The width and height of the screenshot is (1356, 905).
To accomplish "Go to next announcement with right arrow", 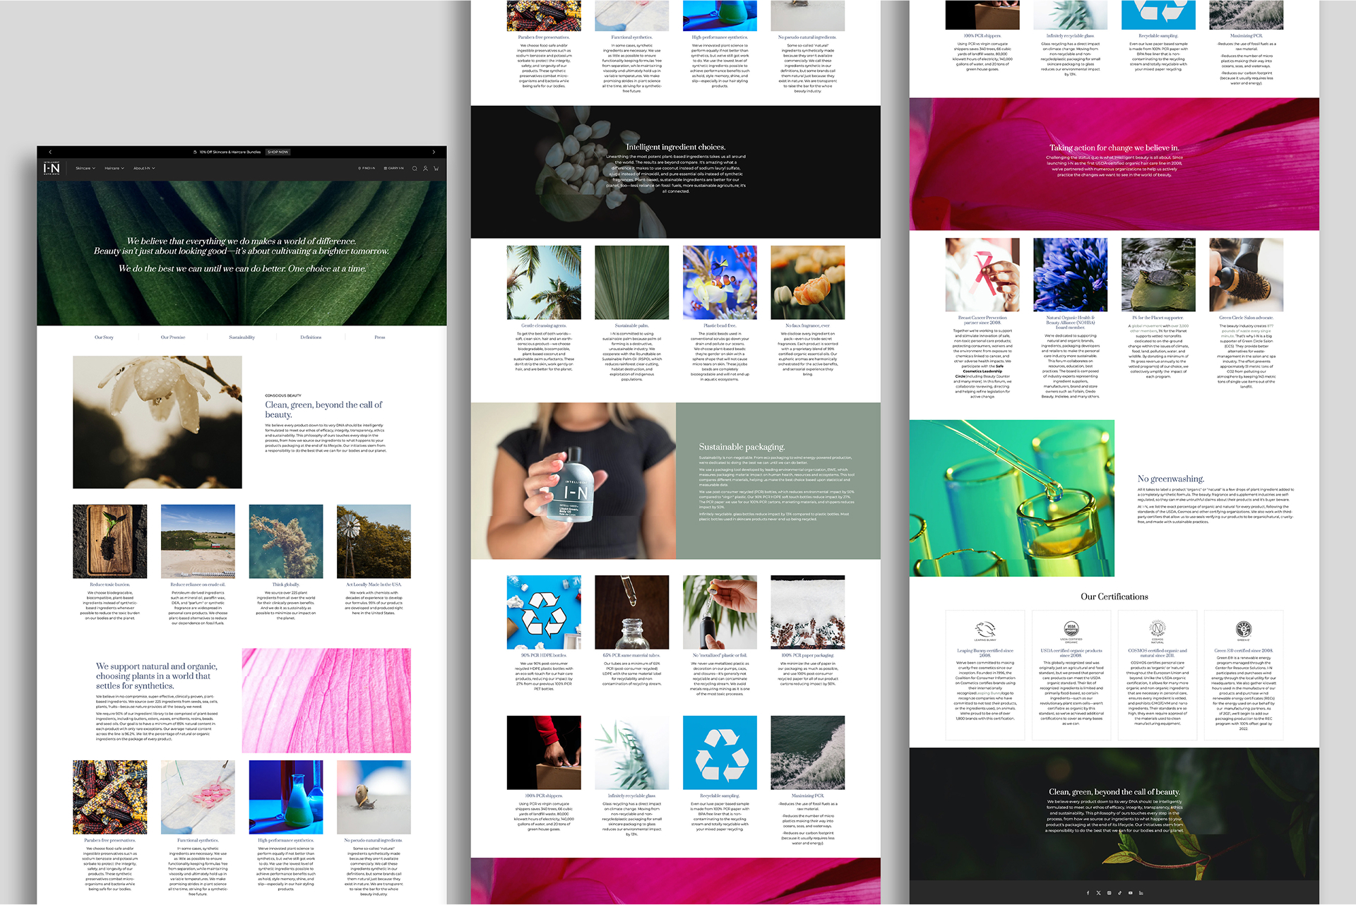I will click(434, 152).
